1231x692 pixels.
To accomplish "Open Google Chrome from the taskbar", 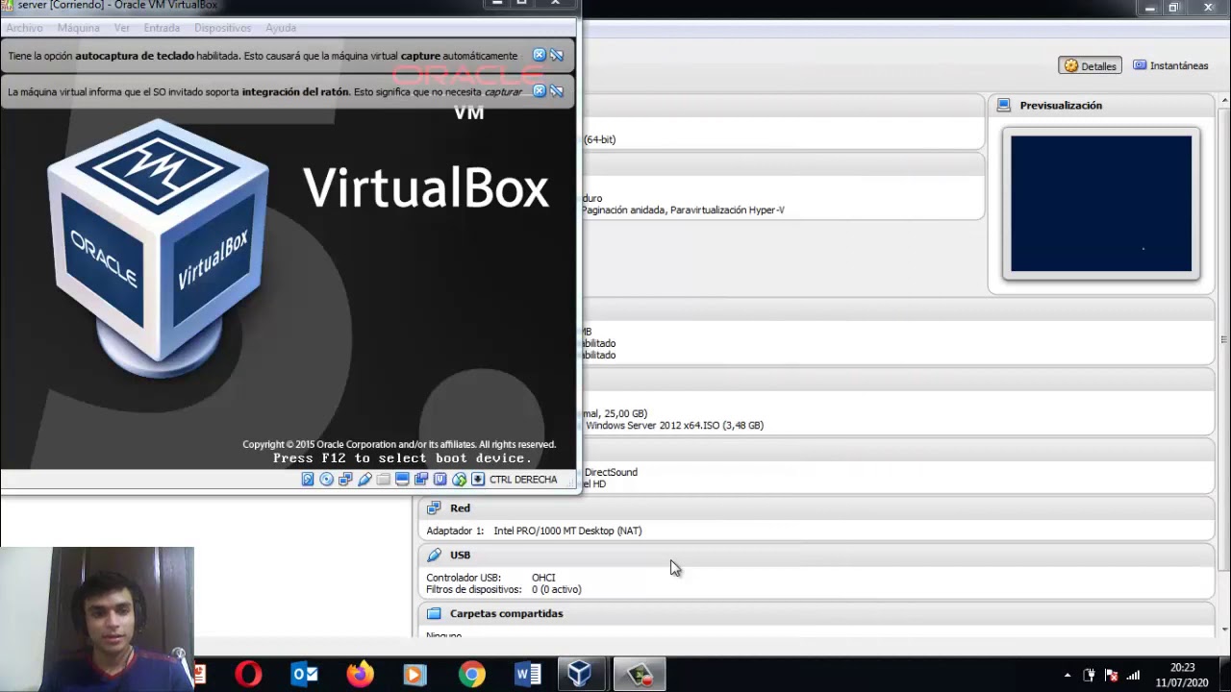I will tap(471, 674).
